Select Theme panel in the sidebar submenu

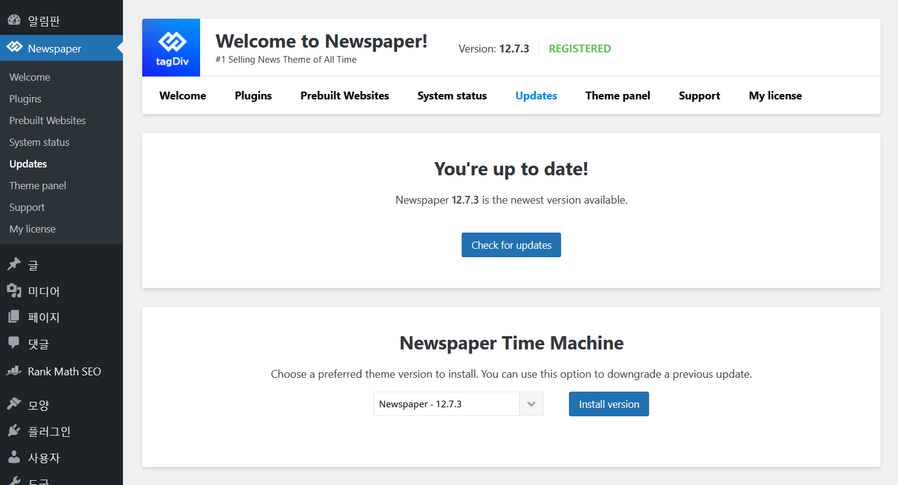[x=38, y=186]
